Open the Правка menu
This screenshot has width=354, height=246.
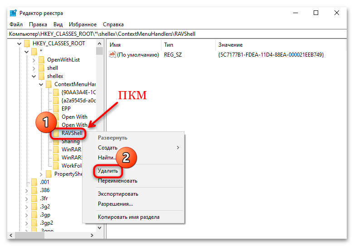tap(38, 24)
